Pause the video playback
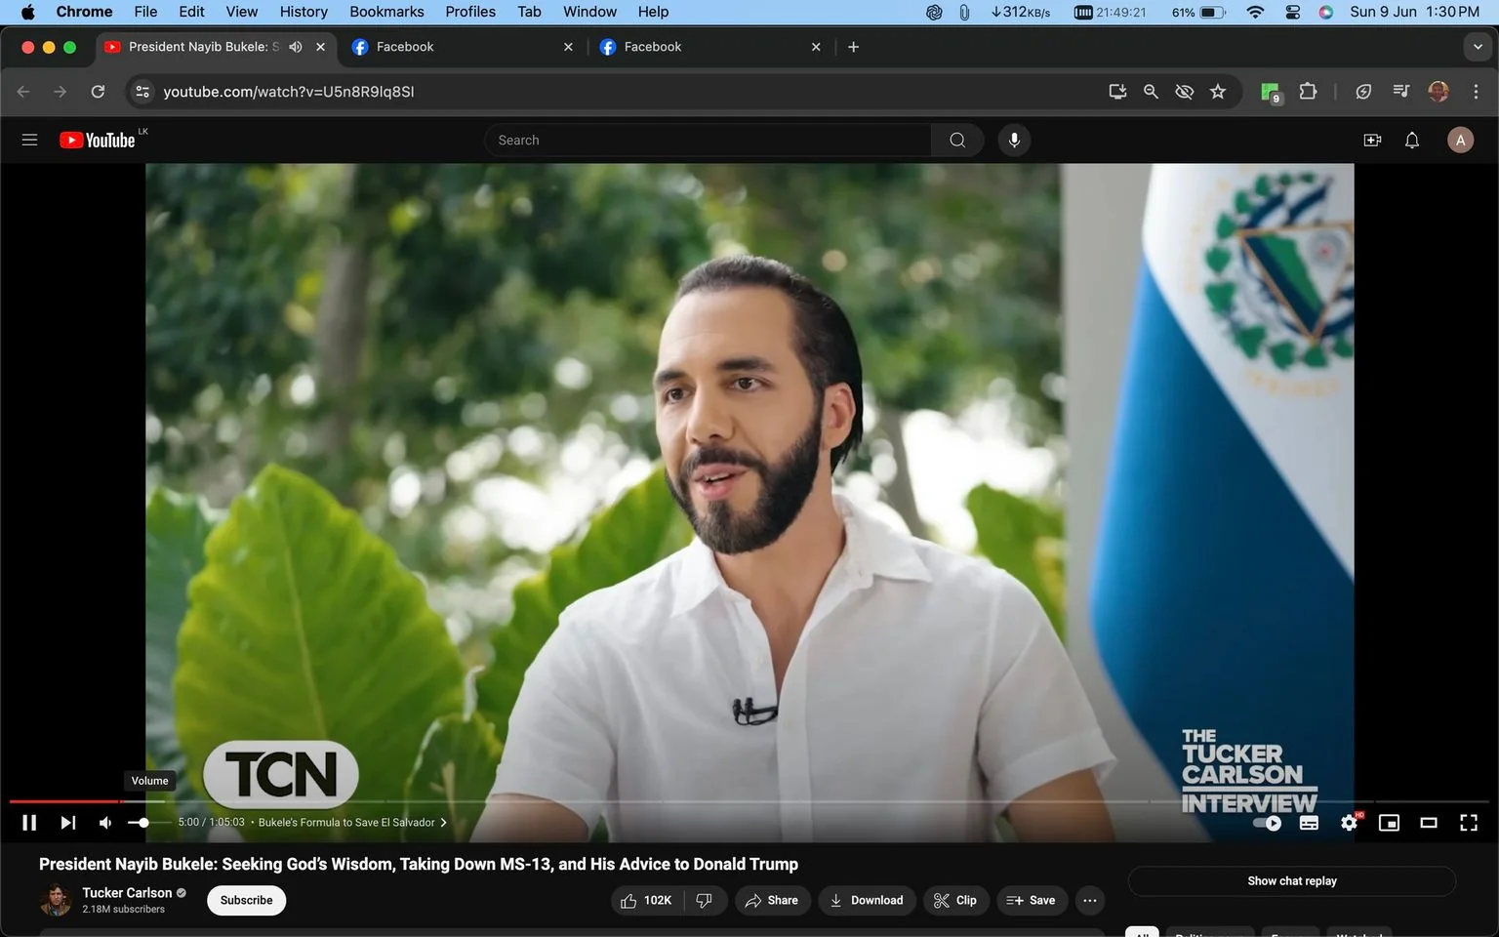This screenshot has height=937, width=1499. 29,823
